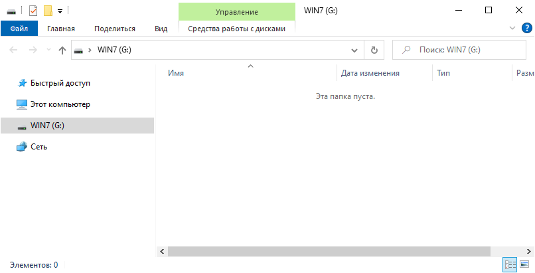The image size is (535, 273).
Task: Click the This PC monitor icon
Action: tap(22, 104)
